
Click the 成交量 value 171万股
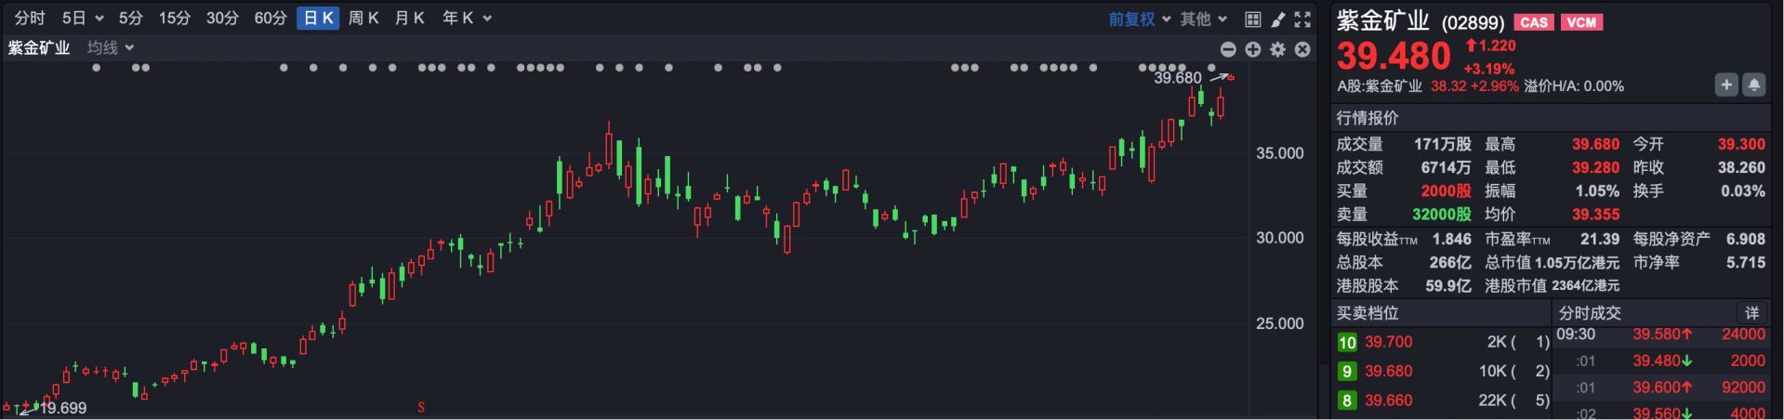1442,144
